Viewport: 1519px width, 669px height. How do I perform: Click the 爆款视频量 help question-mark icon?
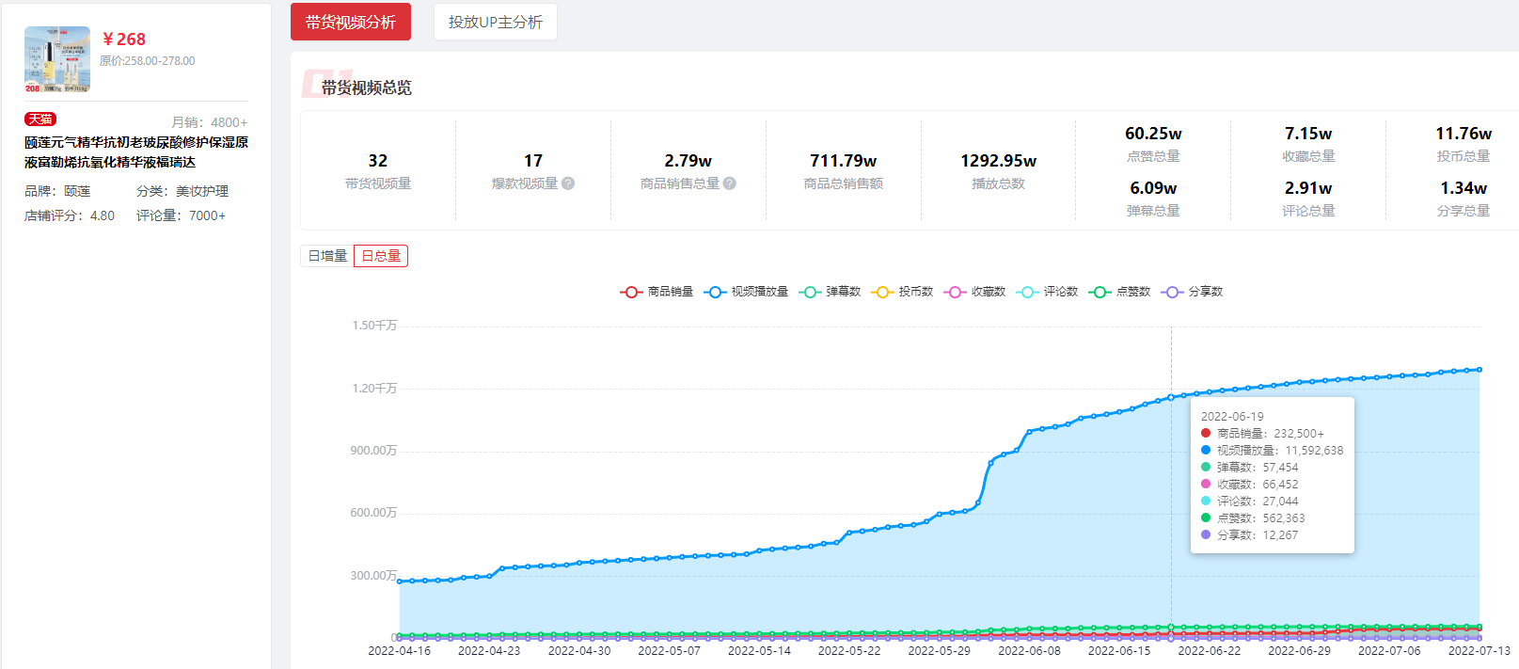pos(568,183)
